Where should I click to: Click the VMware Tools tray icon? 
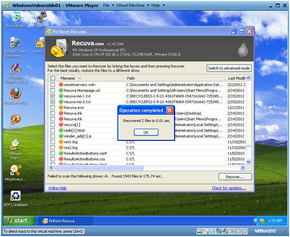pyautogui.click(x=262, y=220)
